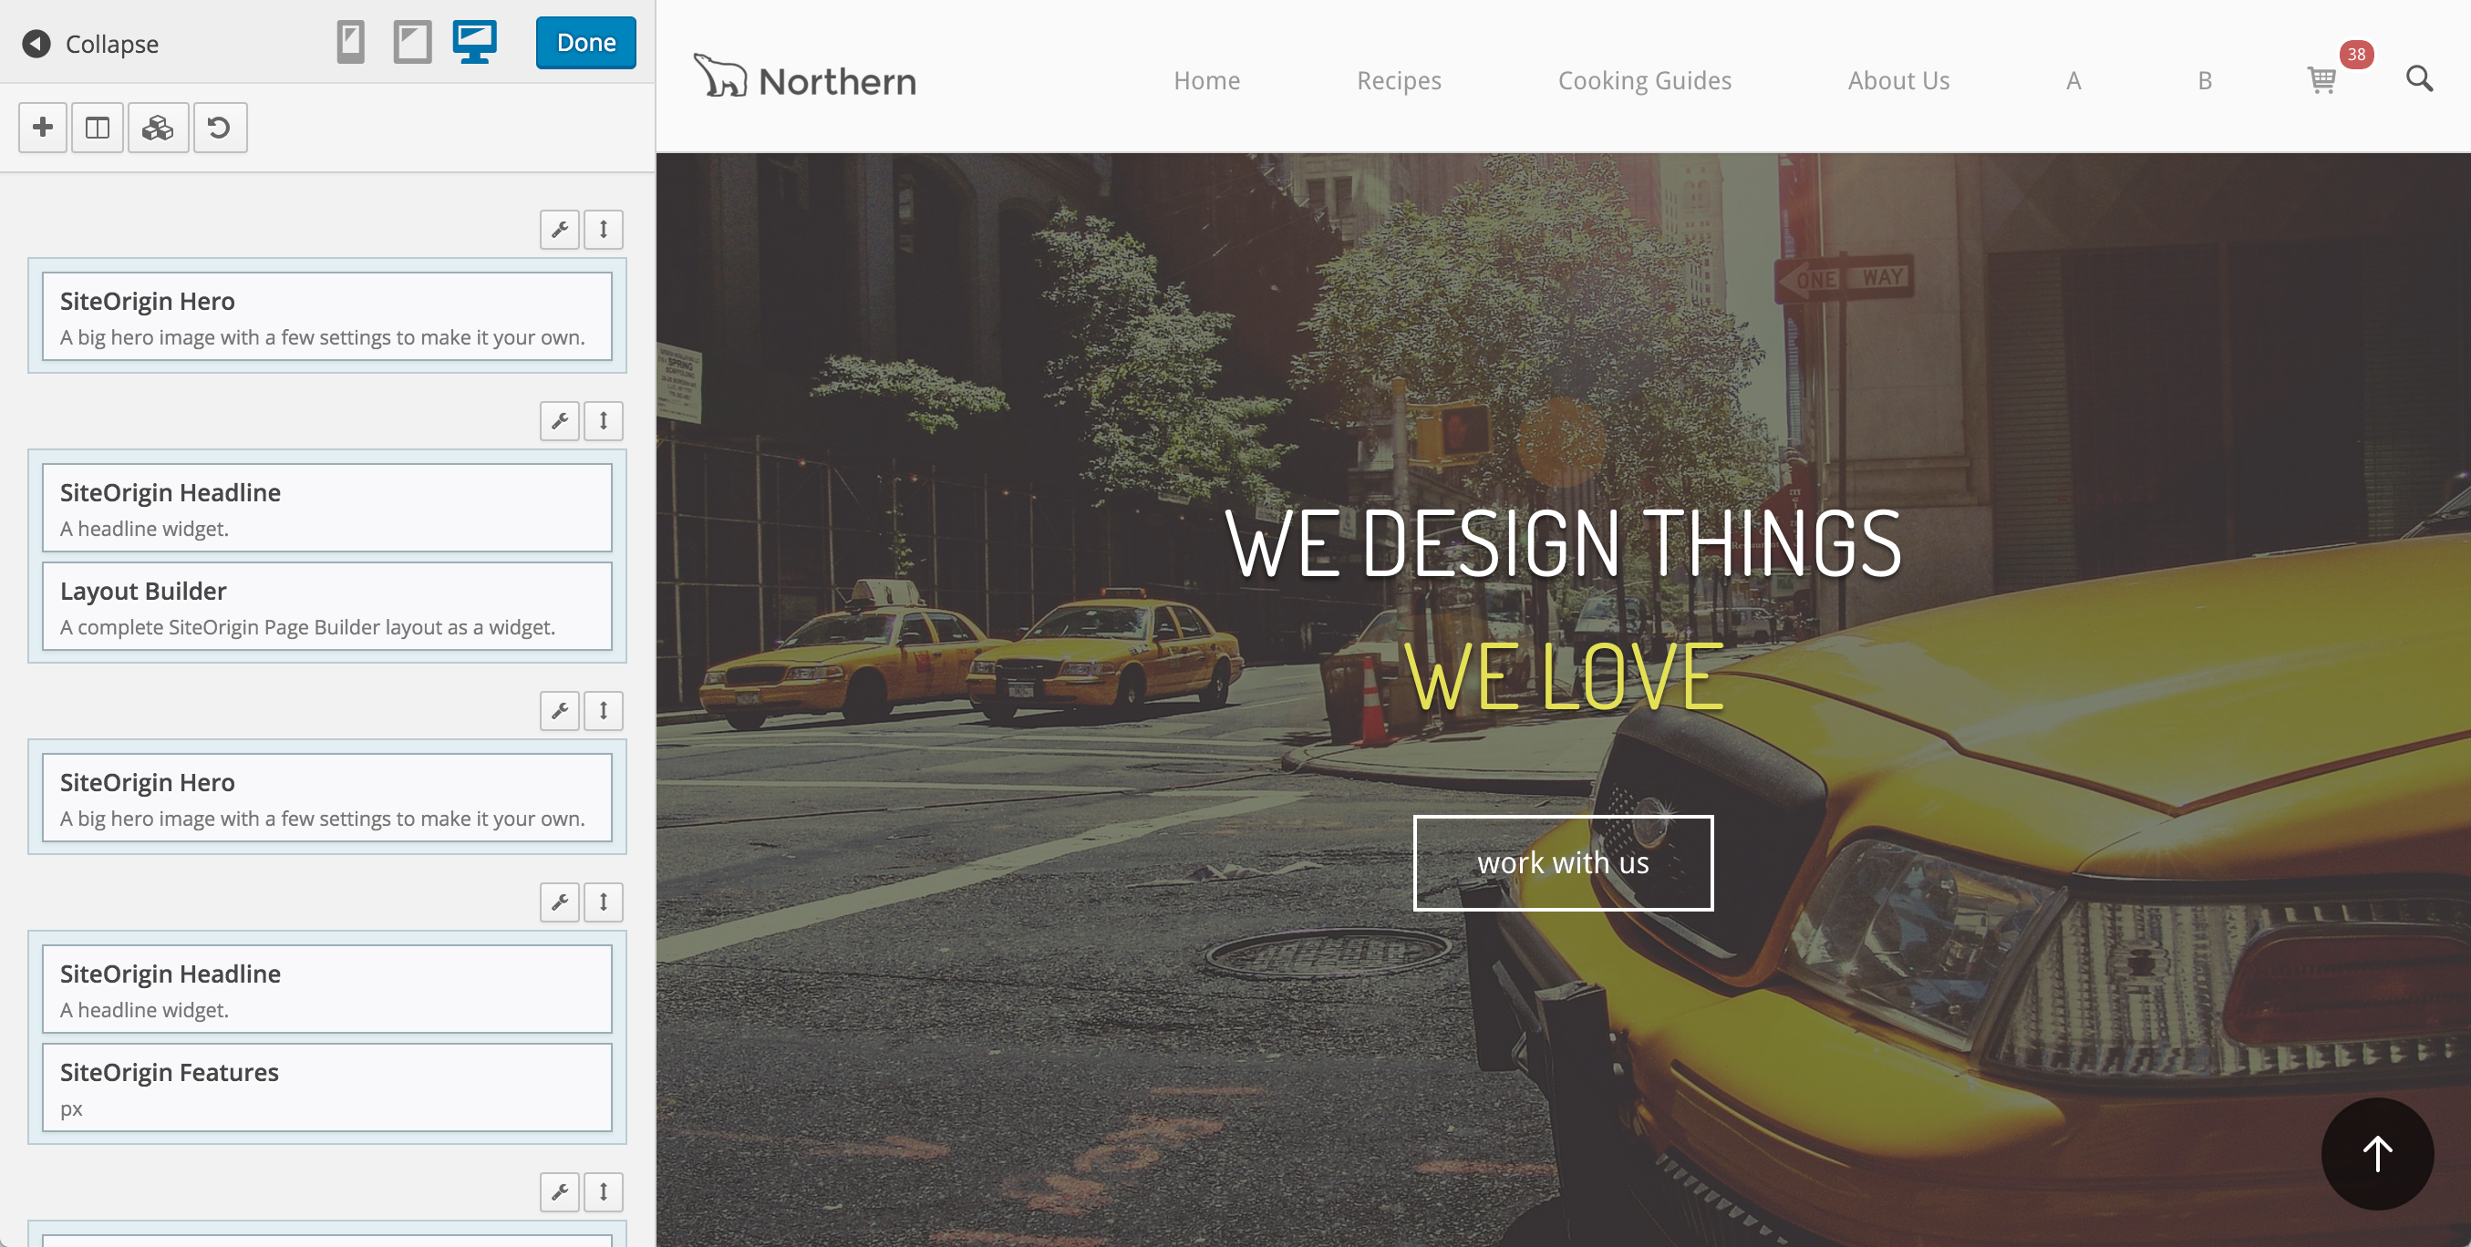This screenshot has height=1247, width=2471.
Task: Click the duplicate column icon
Action: coord(98,128)
